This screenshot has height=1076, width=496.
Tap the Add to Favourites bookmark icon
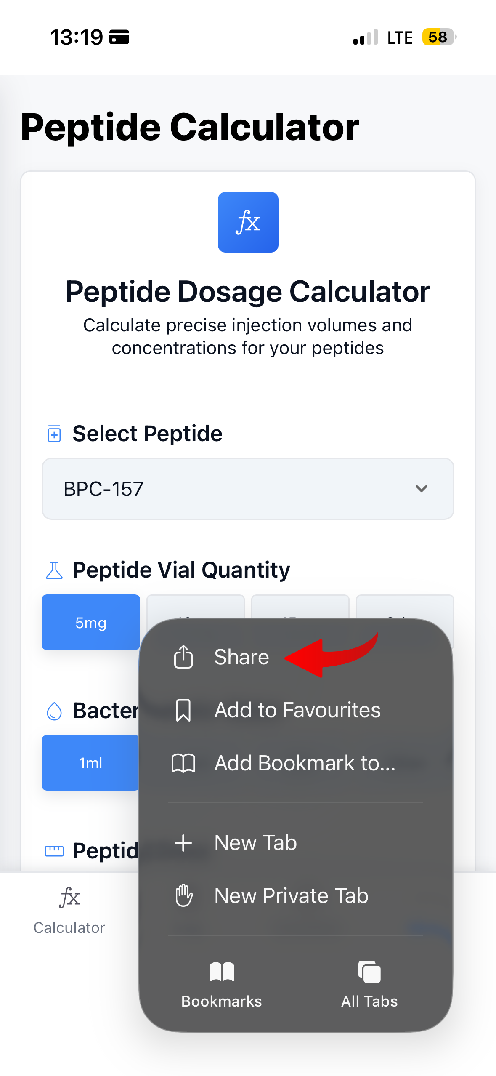click(x=183, y=710)
